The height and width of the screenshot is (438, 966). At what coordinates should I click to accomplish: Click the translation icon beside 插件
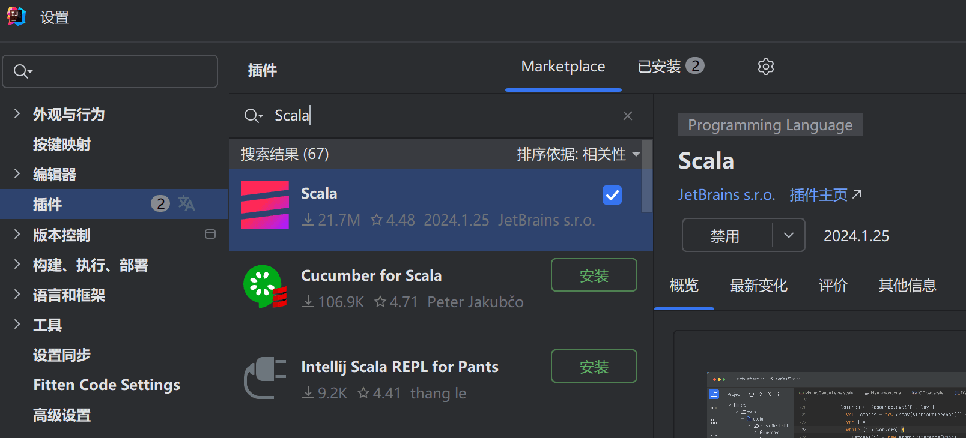click(x=186, y=203)
